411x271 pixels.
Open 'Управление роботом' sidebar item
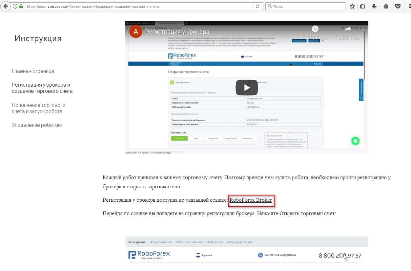point(37,125)
